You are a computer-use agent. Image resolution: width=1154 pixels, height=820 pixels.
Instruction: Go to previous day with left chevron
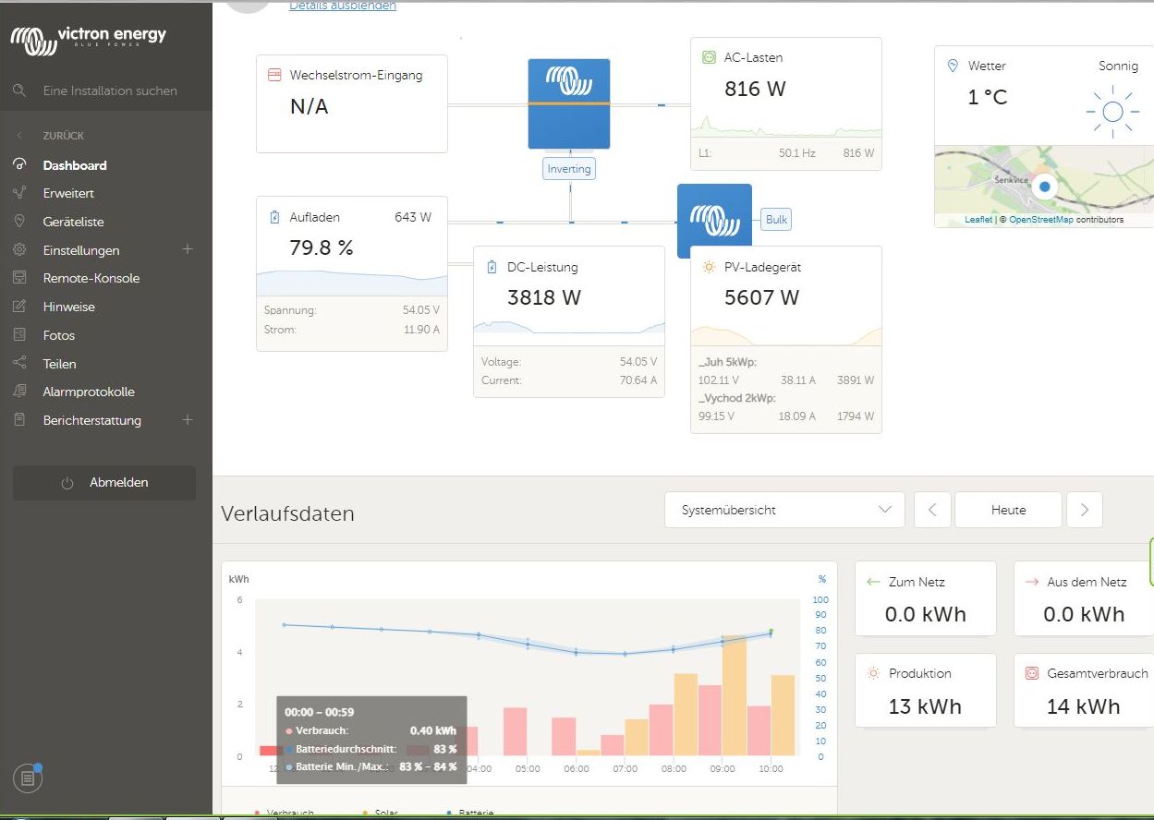(x=932, y=510)
